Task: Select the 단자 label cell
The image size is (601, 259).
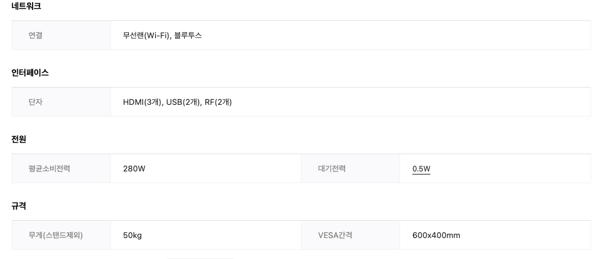Action: point(61,102)
